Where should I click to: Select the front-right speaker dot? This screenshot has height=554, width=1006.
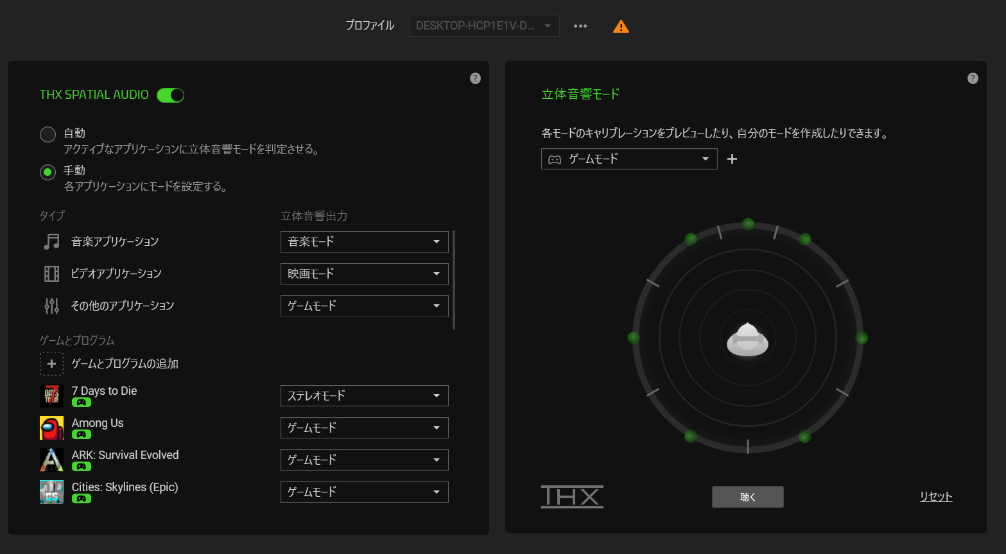(x=804, y=239)
